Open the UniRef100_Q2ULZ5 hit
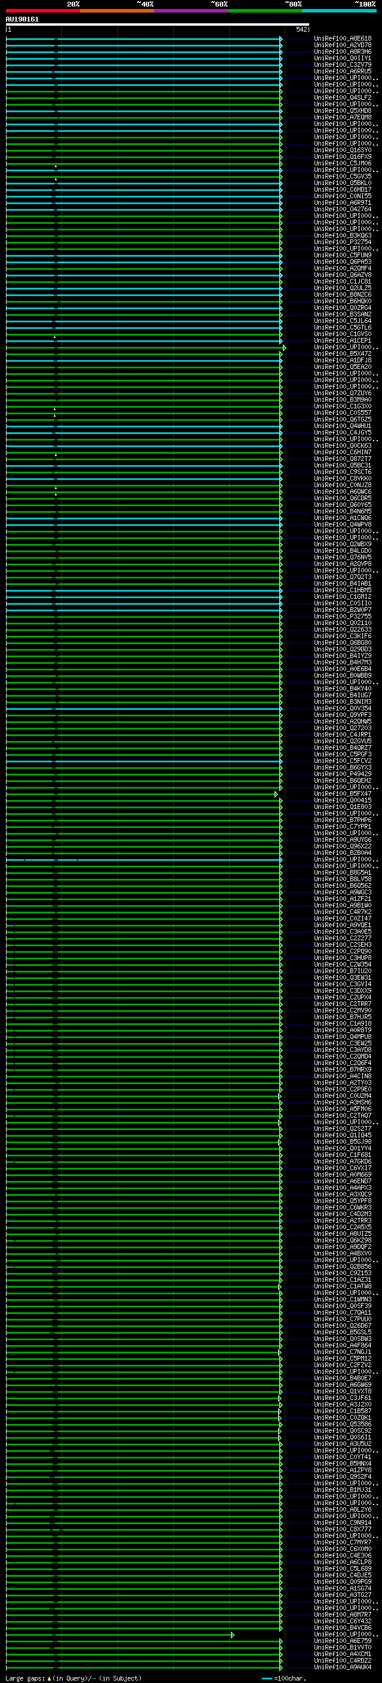 343,288
